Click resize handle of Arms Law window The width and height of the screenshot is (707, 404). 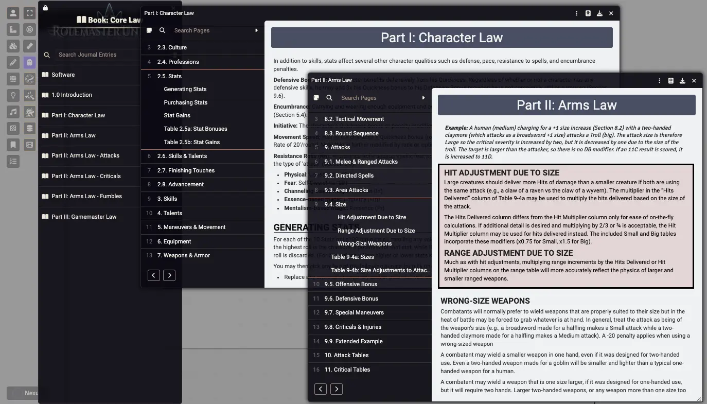[x=699, y=398]
